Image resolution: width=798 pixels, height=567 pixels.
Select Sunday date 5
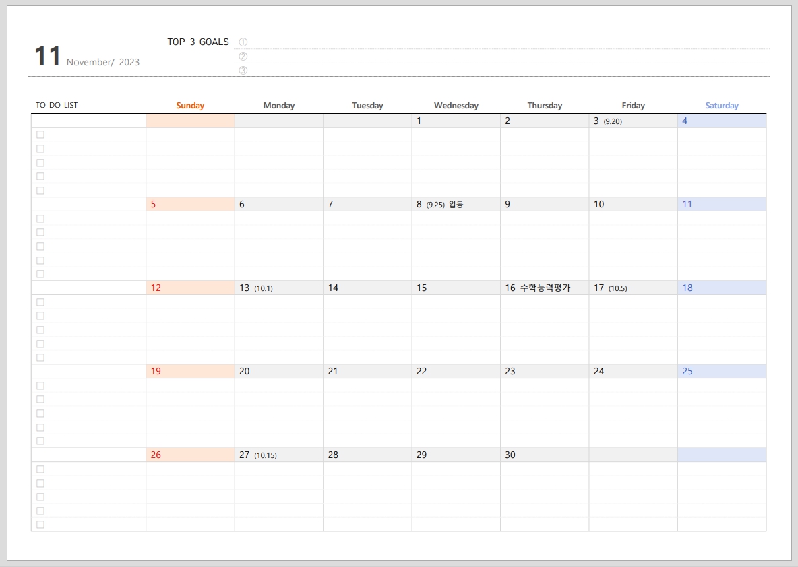coord(190,205)
